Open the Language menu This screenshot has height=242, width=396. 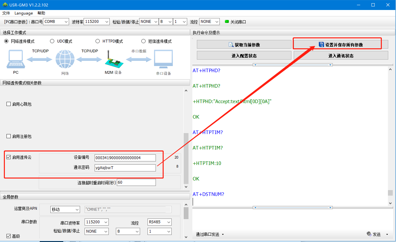pos(24,13)
